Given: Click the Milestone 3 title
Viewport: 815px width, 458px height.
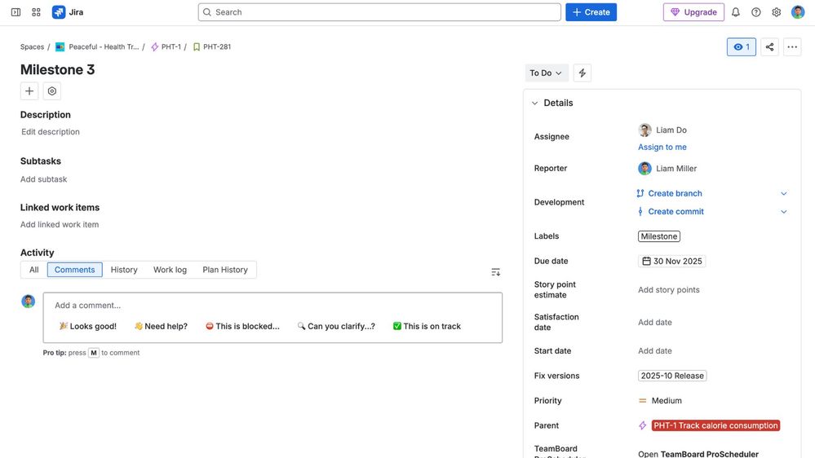Looking at the screenshot, I should (58, 69).
